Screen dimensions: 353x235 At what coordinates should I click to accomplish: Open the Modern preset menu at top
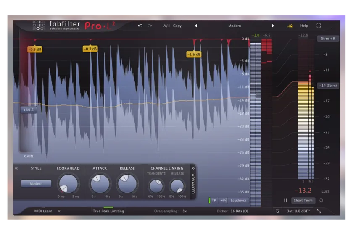coord(234,26)
